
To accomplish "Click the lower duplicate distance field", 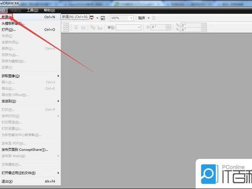I will click(191, 30).
